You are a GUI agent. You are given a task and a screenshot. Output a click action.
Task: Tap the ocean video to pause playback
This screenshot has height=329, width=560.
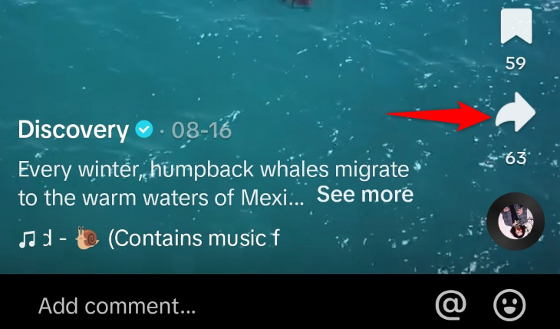[250, 64]
